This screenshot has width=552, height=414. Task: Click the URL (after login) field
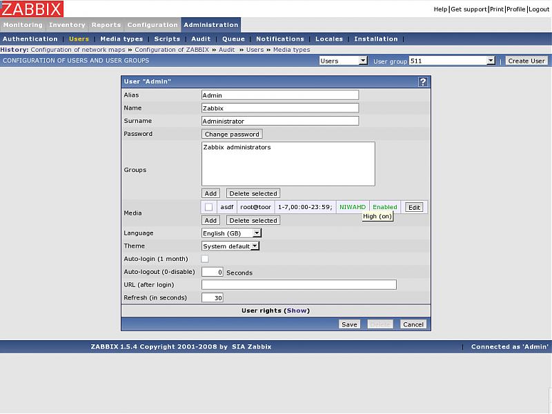coord(299,284)
